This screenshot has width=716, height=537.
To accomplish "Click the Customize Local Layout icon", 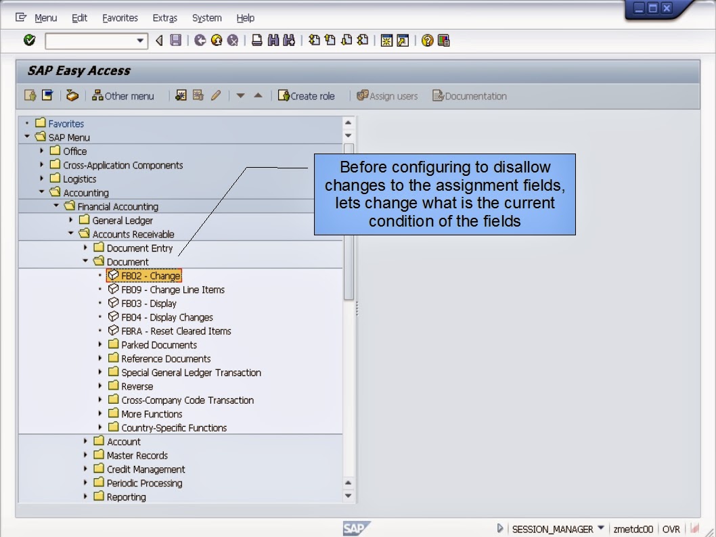I will [x=443, y=41].
